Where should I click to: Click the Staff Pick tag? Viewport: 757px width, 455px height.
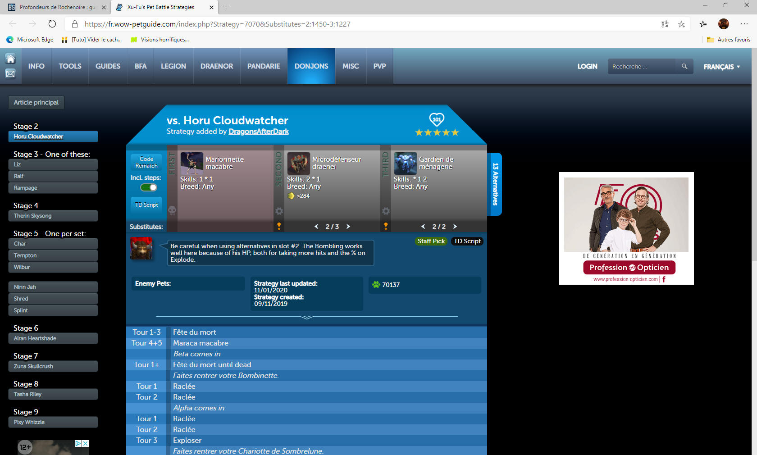click(x=431, y=241)
